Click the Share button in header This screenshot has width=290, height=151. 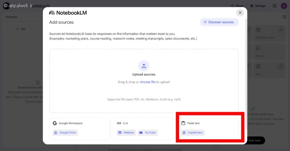point(237,6)
